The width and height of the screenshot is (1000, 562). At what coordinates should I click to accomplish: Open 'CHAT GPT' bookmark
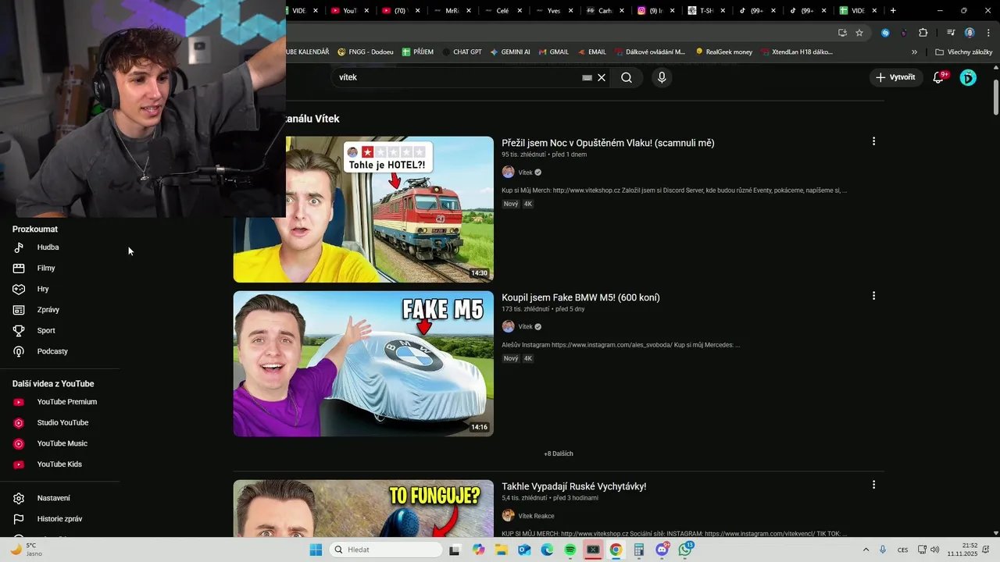pyautogui.click(x=461, y=52)
